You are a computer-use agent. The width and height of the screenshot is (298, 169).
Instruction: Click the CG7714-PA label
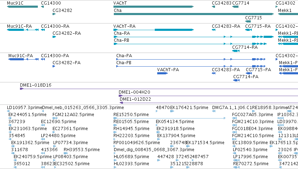246,77
